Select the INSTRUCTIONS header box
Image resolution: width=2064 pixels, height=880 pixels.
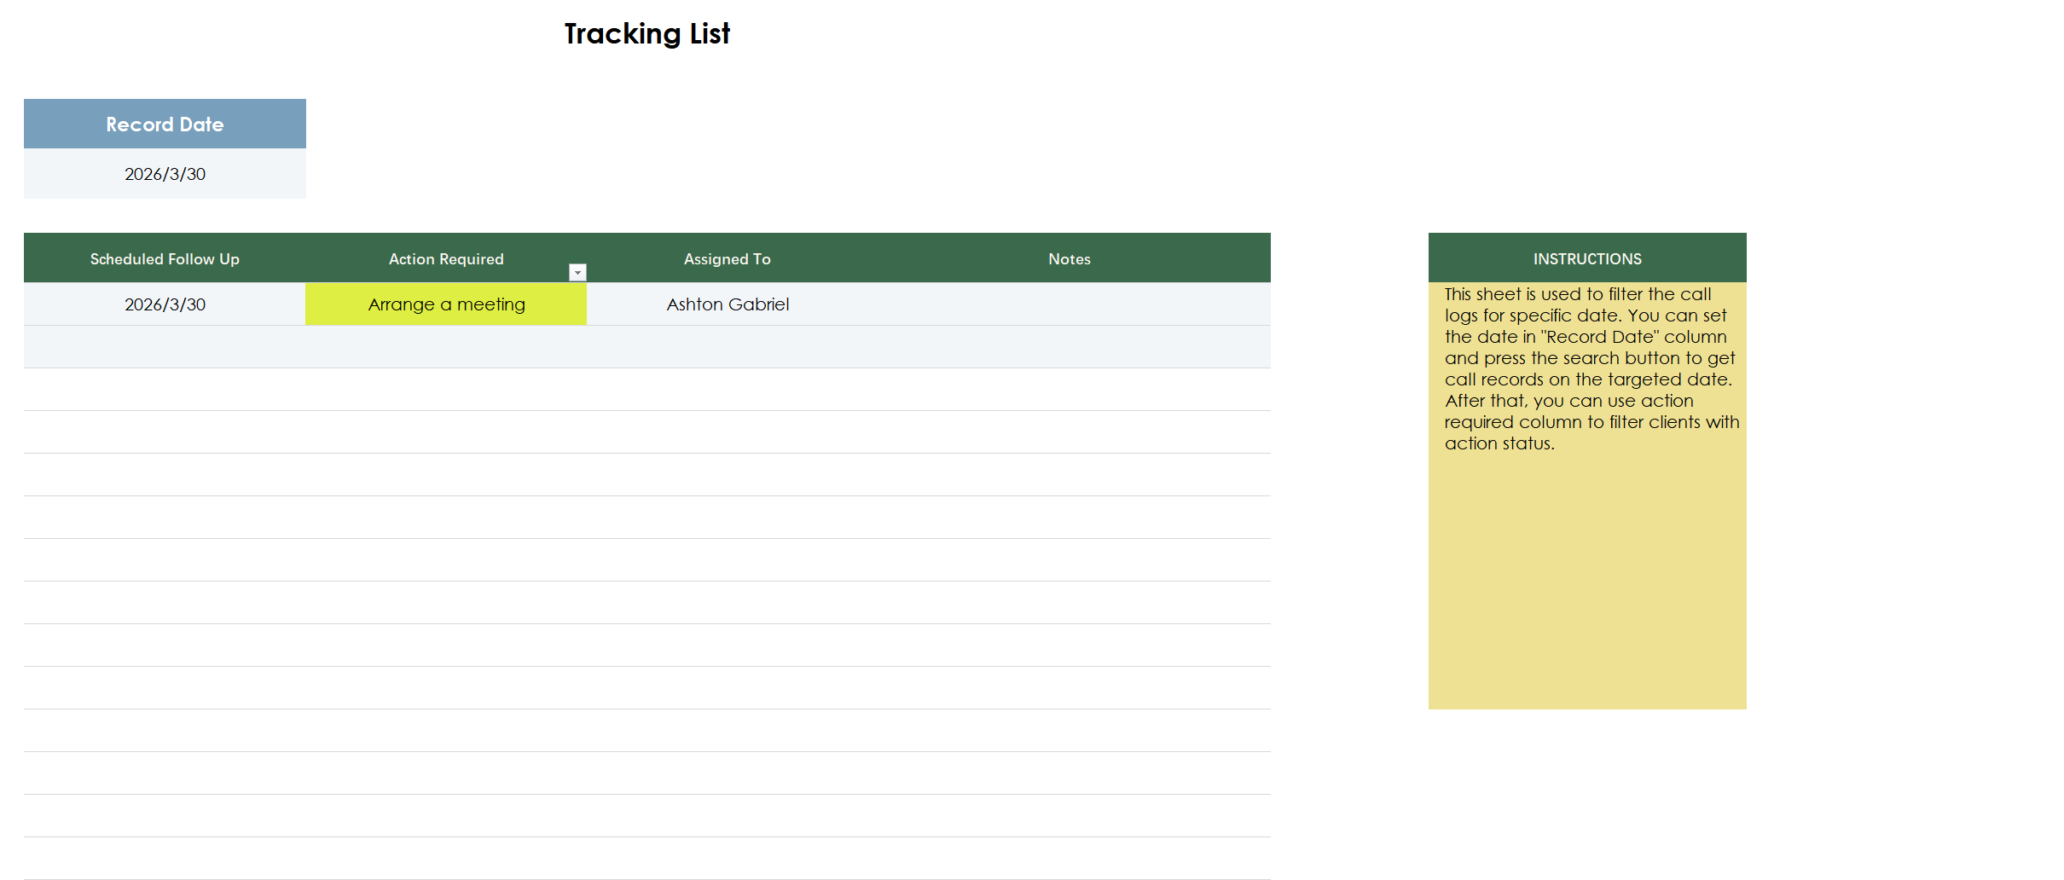click(x=1587, y=258)
